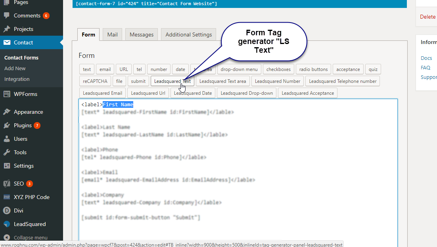Click the Tools wrench icon
The width and height of the screenshot is (437, 247).
point(7,152)
